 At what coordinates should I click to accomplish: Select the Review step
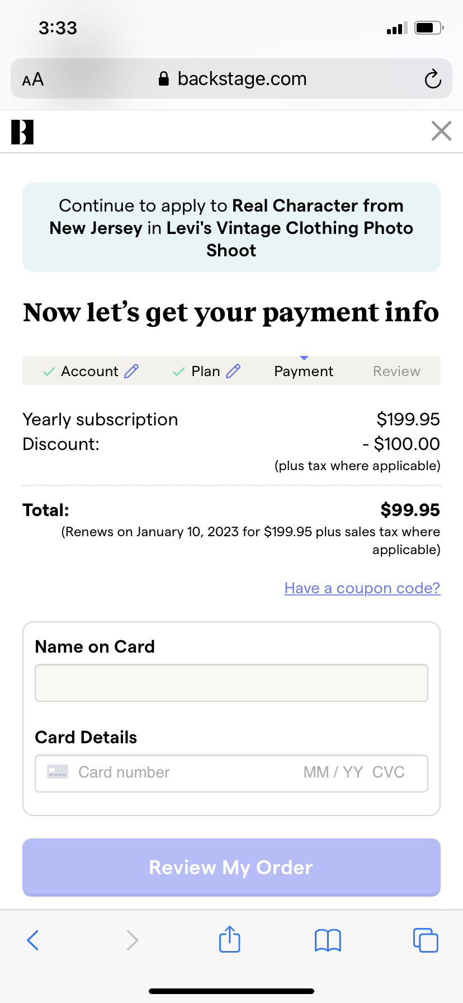coord(396,371)
